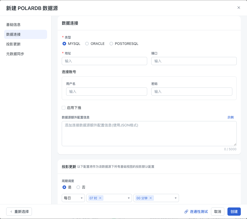Click the 取消 button
Image resolution: width=247 pixels, height=219 pixels.
(218, 212)
